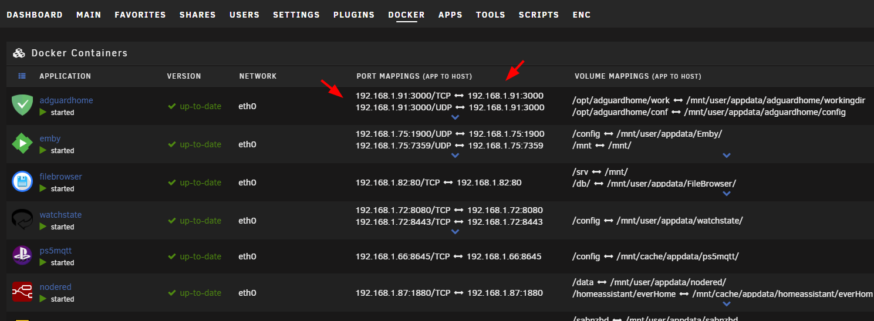Open the emby container link

coord(50,138)
